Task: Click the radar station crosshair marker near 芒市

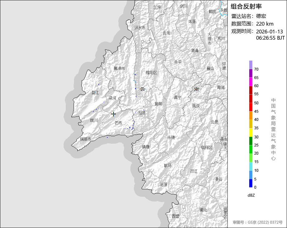Action: click(114, 114)
